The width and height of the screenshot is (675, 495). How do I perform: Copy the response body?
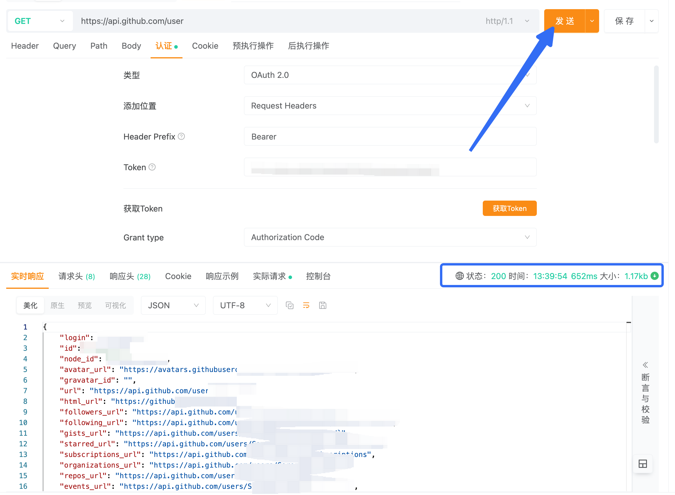click(x=289, y=305)
